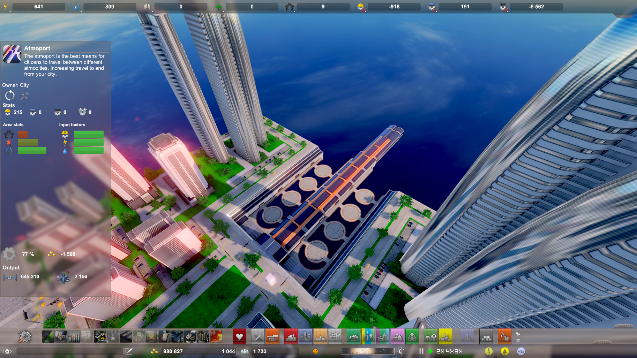The height and width of the screenshot is (358, 637).
Task: Select the green park house category
Action: coord(353,336)
